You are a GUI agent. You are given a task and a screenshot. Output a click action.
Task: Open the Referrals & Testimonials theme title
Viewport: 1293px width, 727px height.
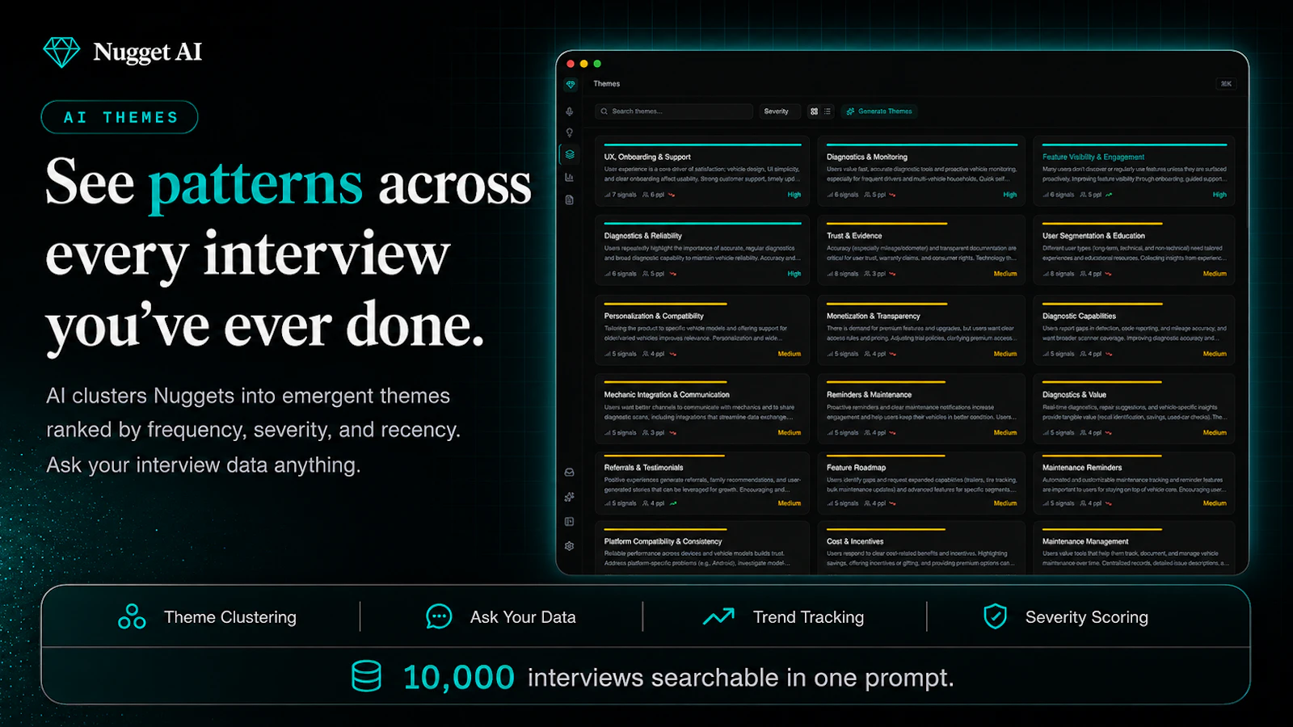point(643,468)
